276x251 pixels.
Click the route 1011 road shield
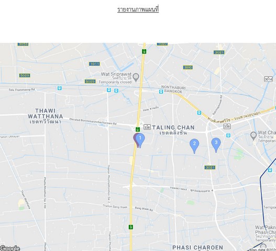[x=94, y=64]
